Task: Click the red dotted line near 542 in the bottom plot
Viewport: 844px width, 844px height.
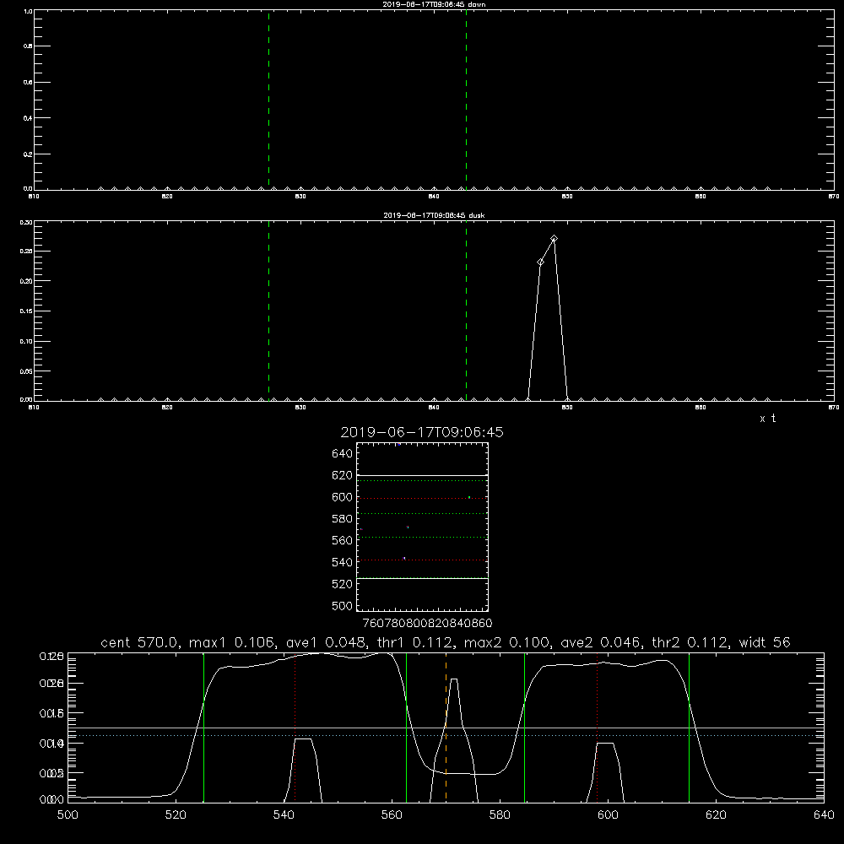Action: point(295,727)
